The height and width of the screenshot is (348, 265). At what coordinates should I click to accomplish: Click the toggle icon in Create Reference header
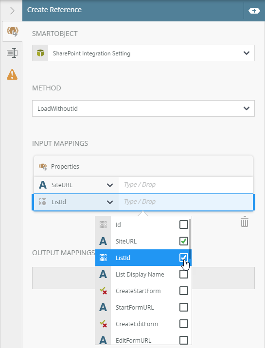pos(254,10)
